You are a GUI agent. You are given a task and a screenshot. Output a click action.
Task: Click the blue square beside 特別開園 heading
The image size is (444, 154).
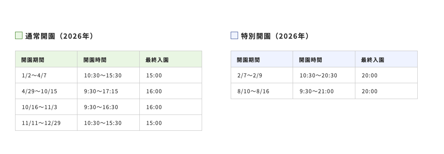click(x=235, y=35)
